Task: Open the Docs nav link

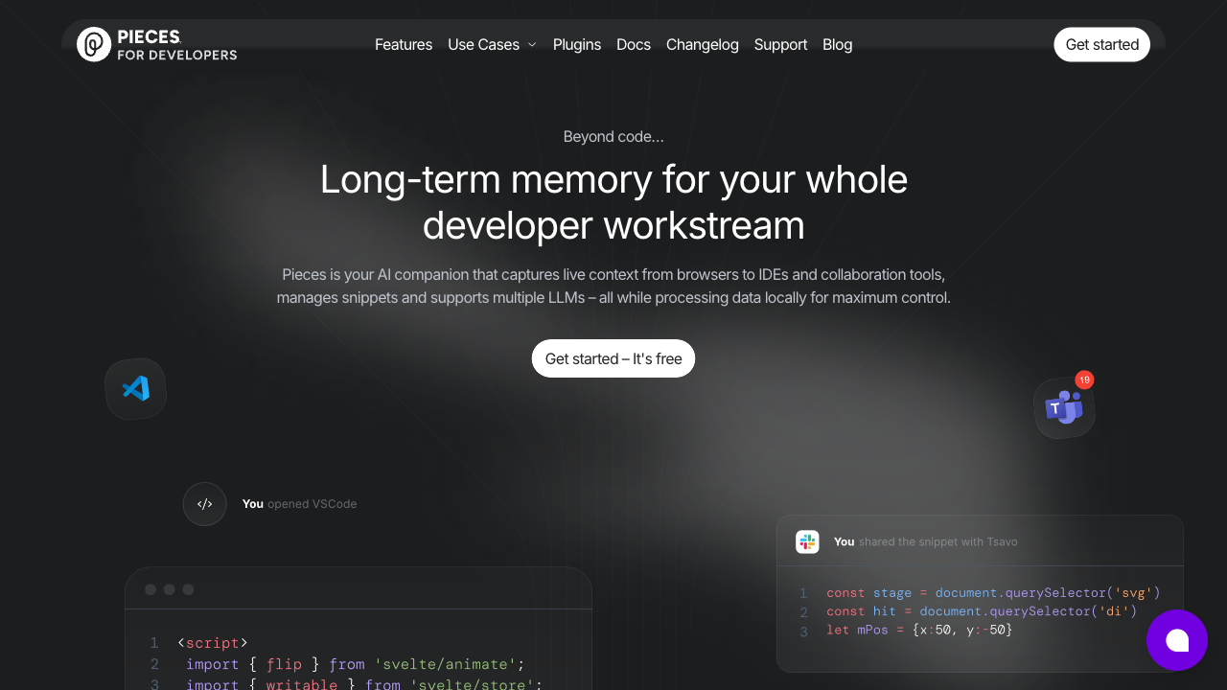Action: (x=634, y=44)
